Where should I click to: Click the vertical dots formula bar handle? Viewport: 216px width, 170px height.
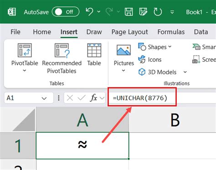tap(59, 98)
